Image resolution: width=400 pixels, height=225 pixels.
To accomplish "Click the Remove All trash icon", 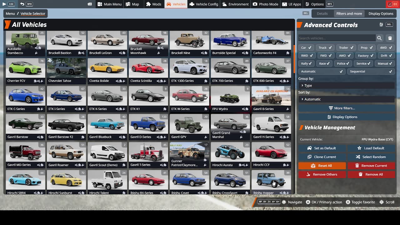I will tap(361, 174).
